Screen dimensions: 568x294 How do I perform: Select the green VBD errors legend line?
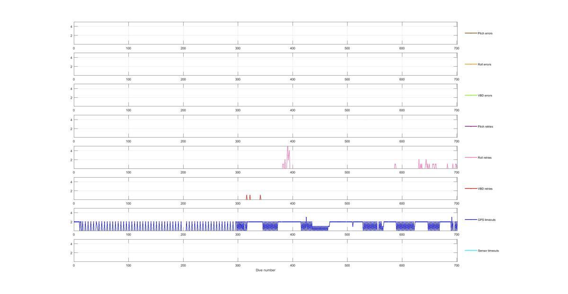point(470,95)
